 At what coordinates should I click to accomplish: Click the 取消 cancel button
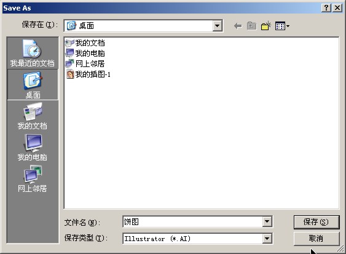point(317,239)
